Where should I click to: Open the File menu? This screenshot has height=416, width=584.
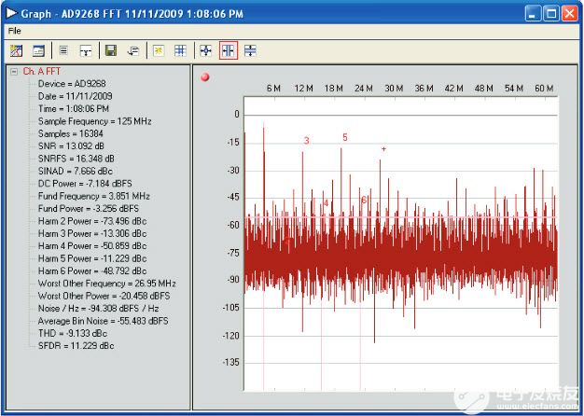[14, 31]
